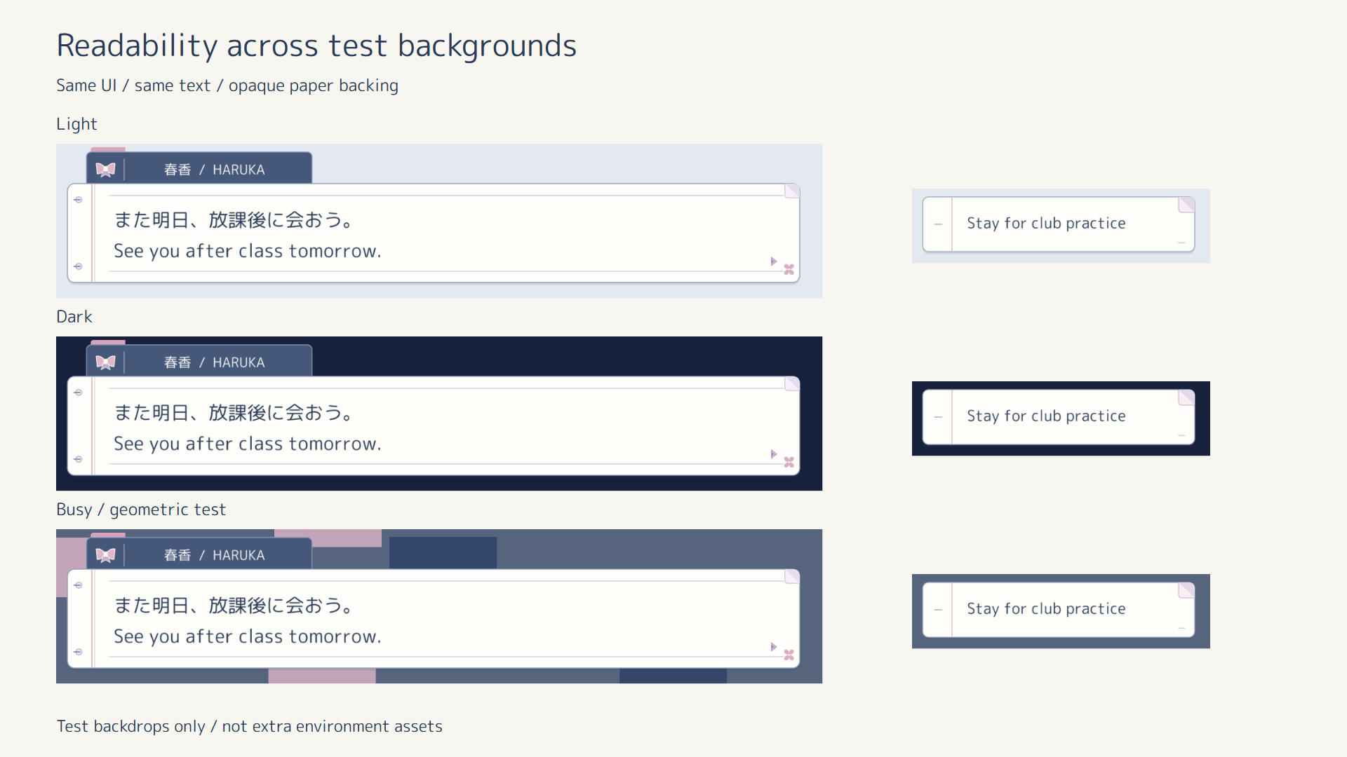Screen dimensions: 1347x757
Task: Click the ribbon bow icon in the Light panel name tab
Action: [x=105, y=170]
